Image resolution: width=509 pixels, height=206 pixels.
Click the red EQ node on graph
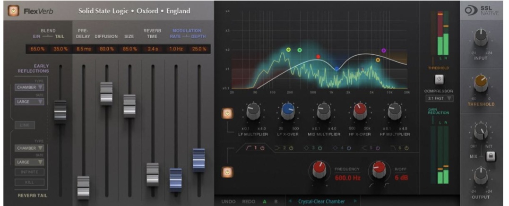tap(318, 56)
